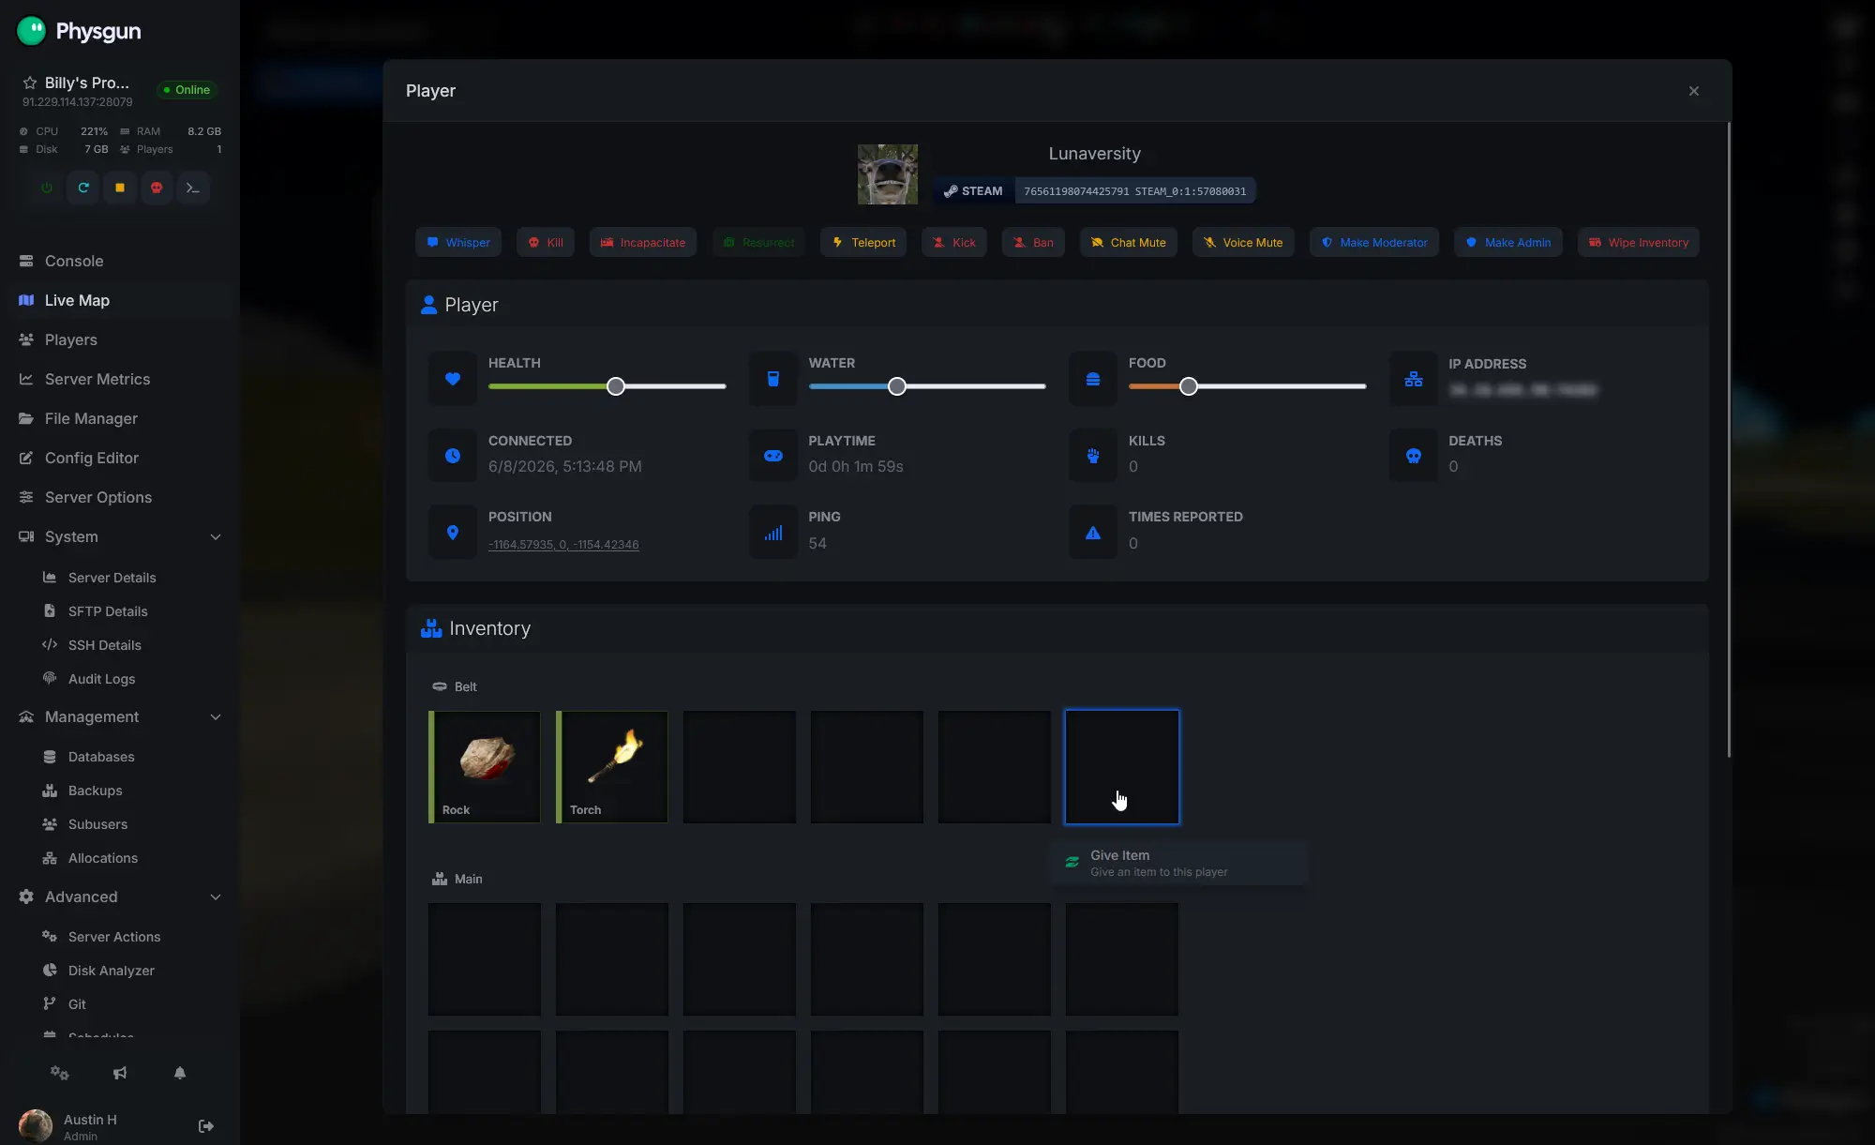Click the Water cup icon
1875x1145 pixels.
coord(773,379)
